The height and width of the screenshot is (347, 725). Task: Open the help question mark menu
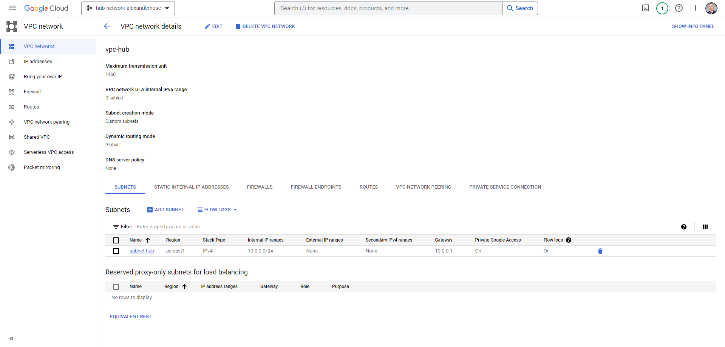tap(679, 8)
